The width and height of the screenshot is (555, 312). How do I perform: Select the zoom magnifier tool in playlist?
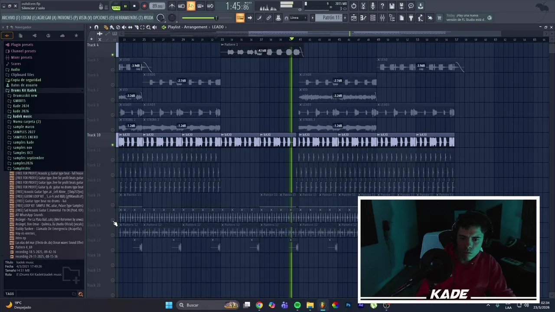pyautogui.click(x=148, y=27)
